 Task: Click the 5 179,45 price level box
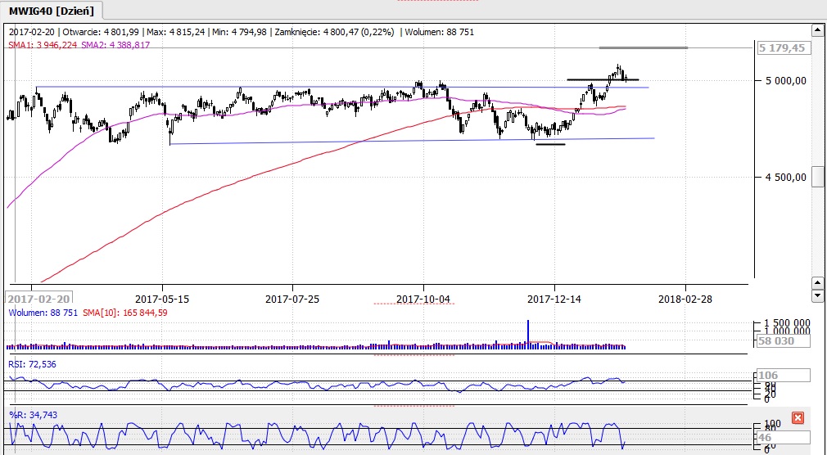[784, 48]
